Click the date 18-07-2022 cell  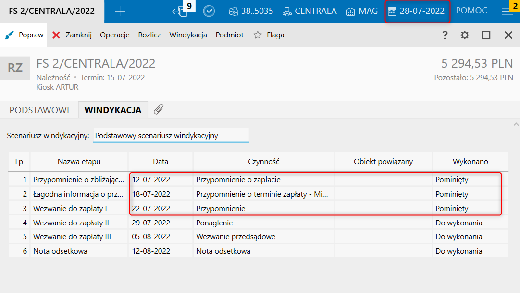point(161,194)
